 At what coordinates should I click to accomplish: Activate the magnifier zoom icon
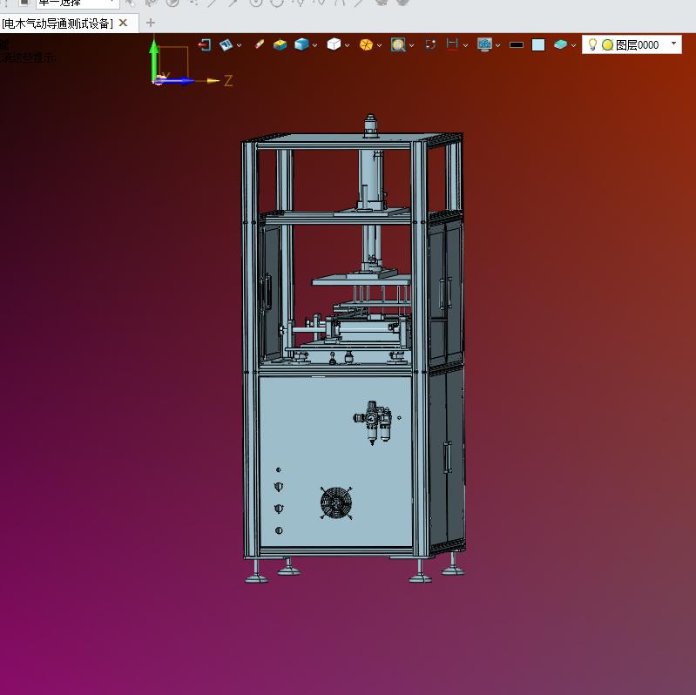click(398, 44)
